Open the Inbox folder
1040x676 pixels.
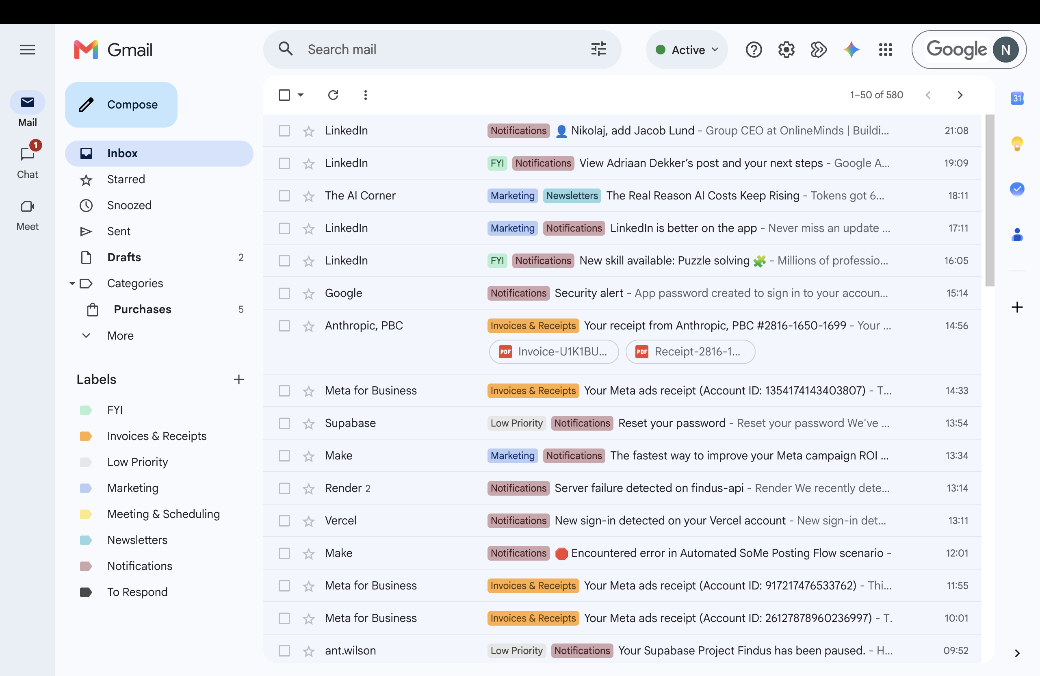pyautogui.click(x=159, y=154)
